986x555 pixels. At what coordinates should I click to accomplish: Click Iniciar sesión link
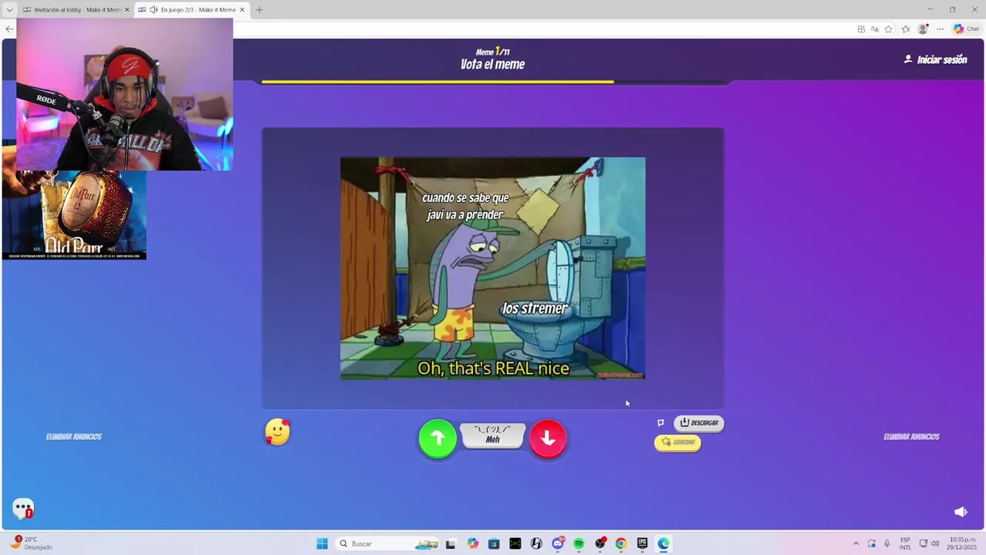[935, 59]
